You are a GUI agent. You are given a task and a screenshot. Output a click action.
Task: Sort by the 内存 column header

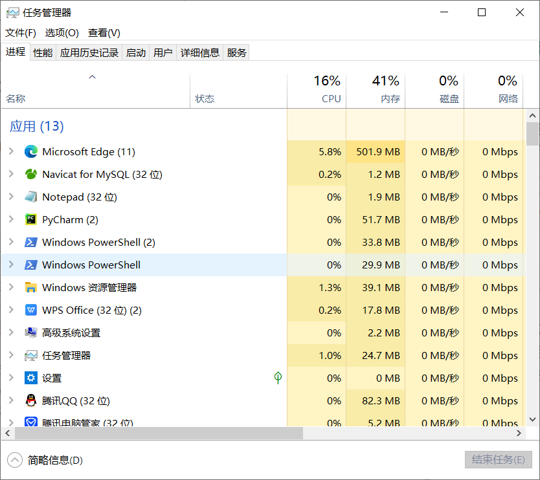point(376,91)
